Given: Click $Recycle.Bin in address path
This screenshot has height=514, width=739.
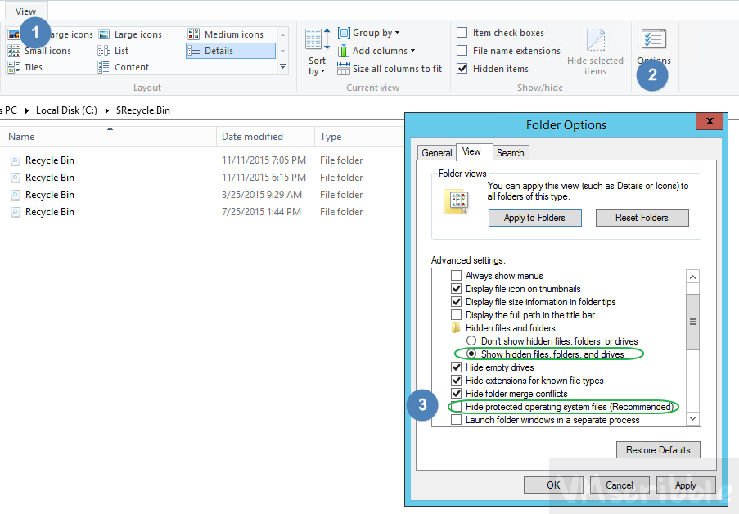Looking at the screenshot, I should click(x=143, y=110).
